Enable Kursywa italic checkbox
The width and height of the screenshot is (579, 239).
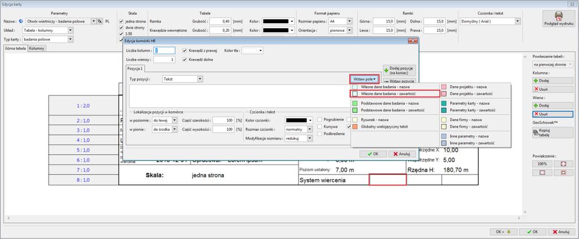tap(319, 127)
